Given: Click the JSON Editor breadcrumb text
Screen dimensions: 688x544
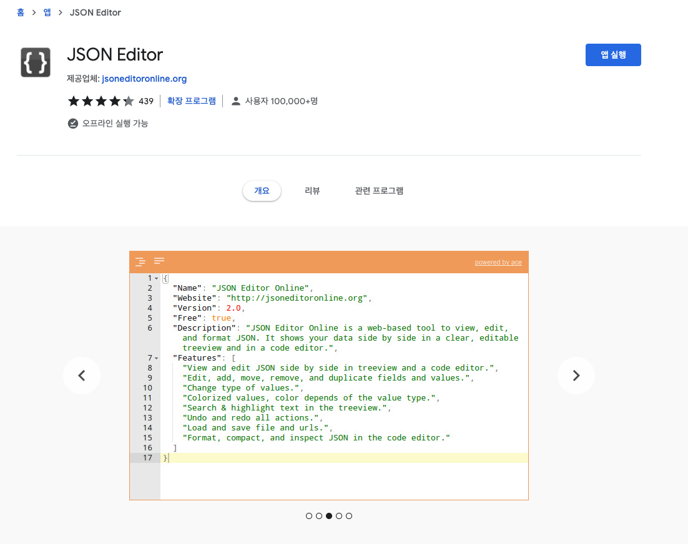Looking at the screenshot, I should tap(96, 12).
